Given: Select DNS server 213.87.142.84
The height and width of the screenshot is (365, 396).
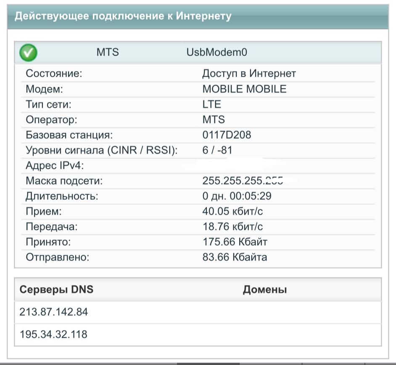Looking at the screenshot, I should click(54, 312).
